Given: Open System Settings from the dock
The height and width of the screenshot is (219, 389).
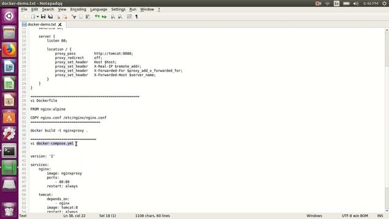Looking at the screenshot, I should [9, 134].
